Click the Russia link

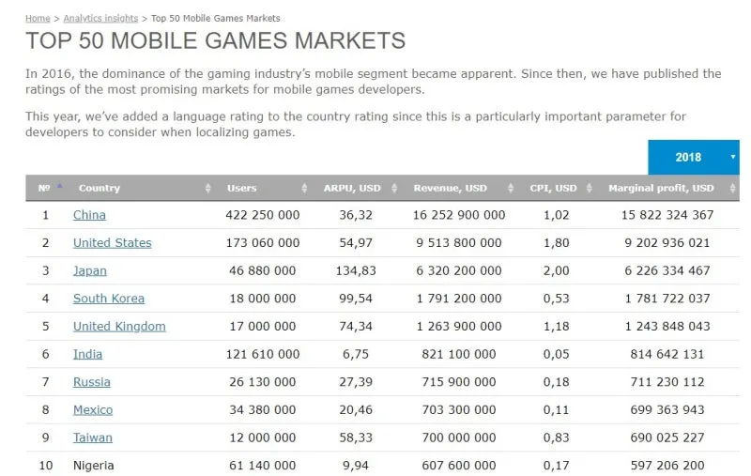pyautogui.click(x=91, y=382)
